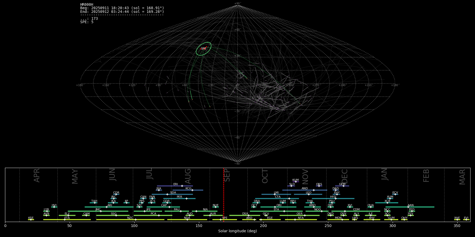The height and width of the screenshot is (237, 475).
Task: Click the 200 tick on solar longitude axis
Action: click(x=263, y=226)
